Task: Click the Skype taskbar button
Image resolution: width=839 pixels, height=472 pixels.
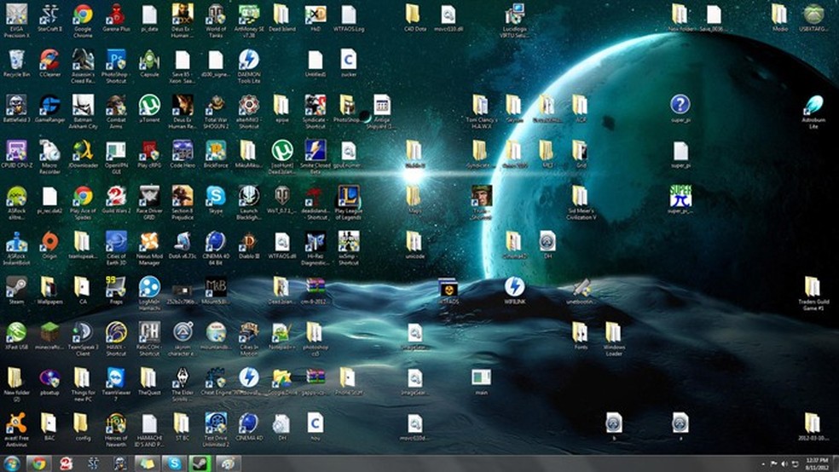Action: click(x=174, y=463)
